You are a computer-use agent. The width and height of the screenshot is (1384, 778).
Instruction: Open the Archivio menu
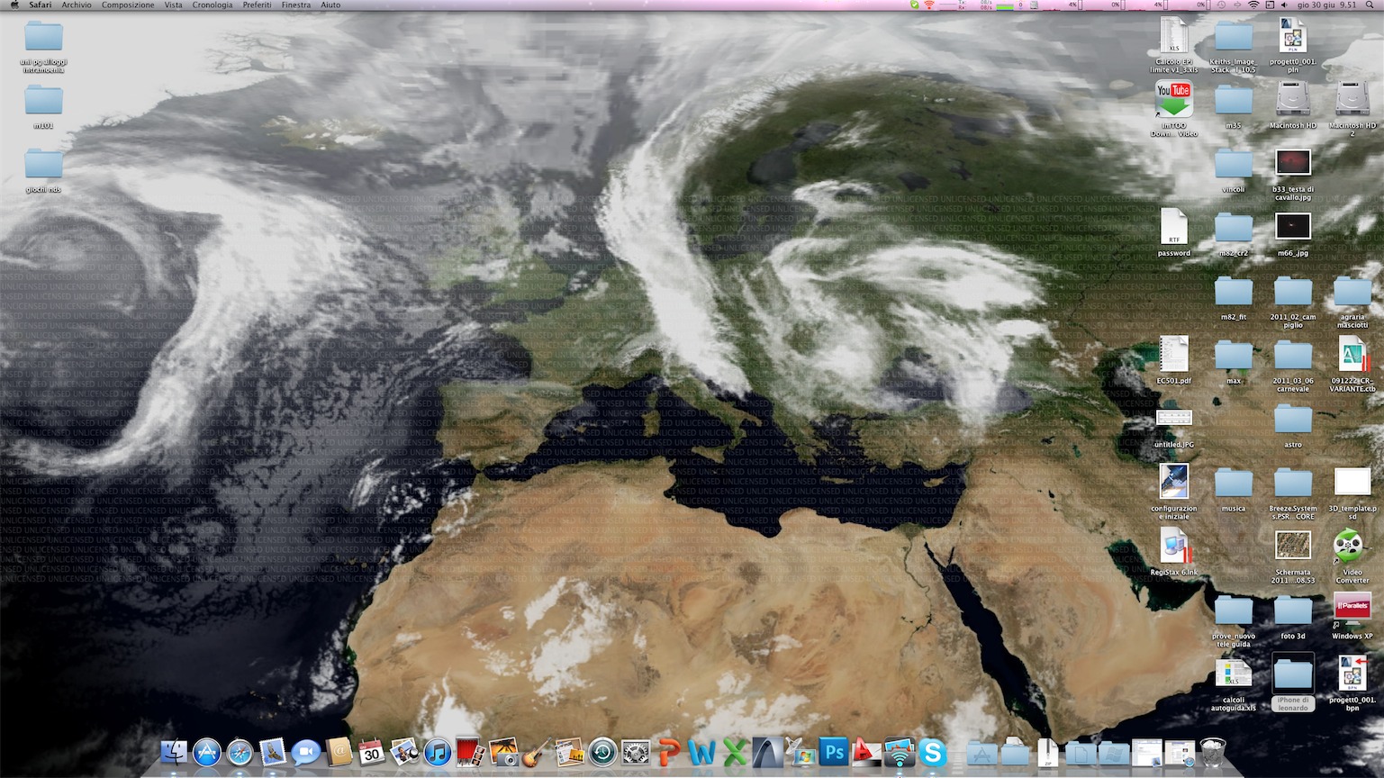(x=77, y=5)
